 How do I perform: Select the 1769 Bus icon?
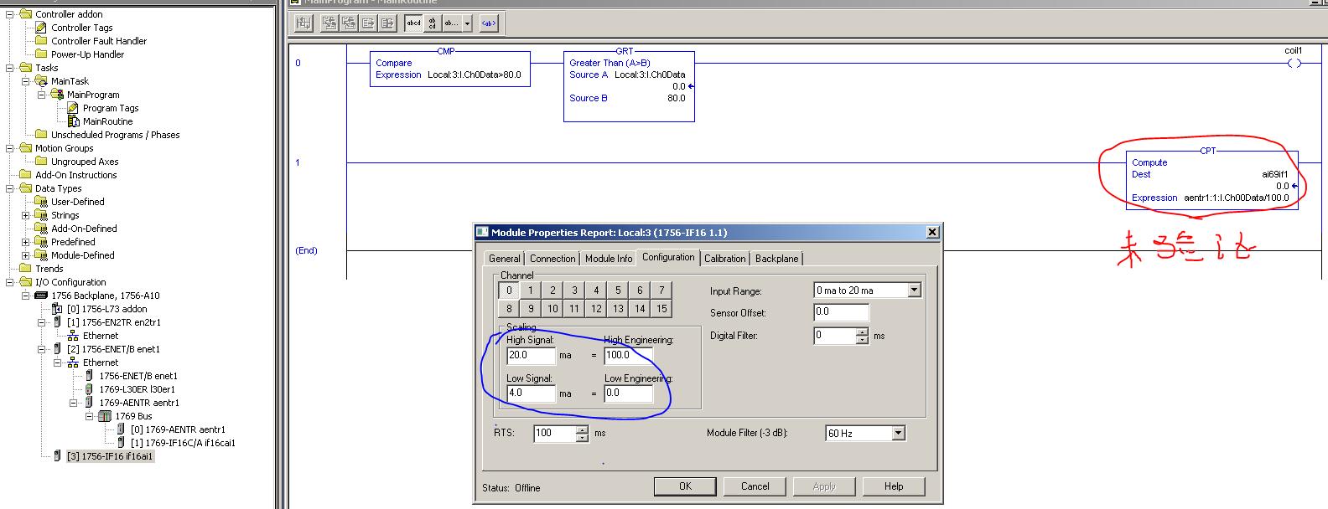pyautogui.click(x=105, y=416)
